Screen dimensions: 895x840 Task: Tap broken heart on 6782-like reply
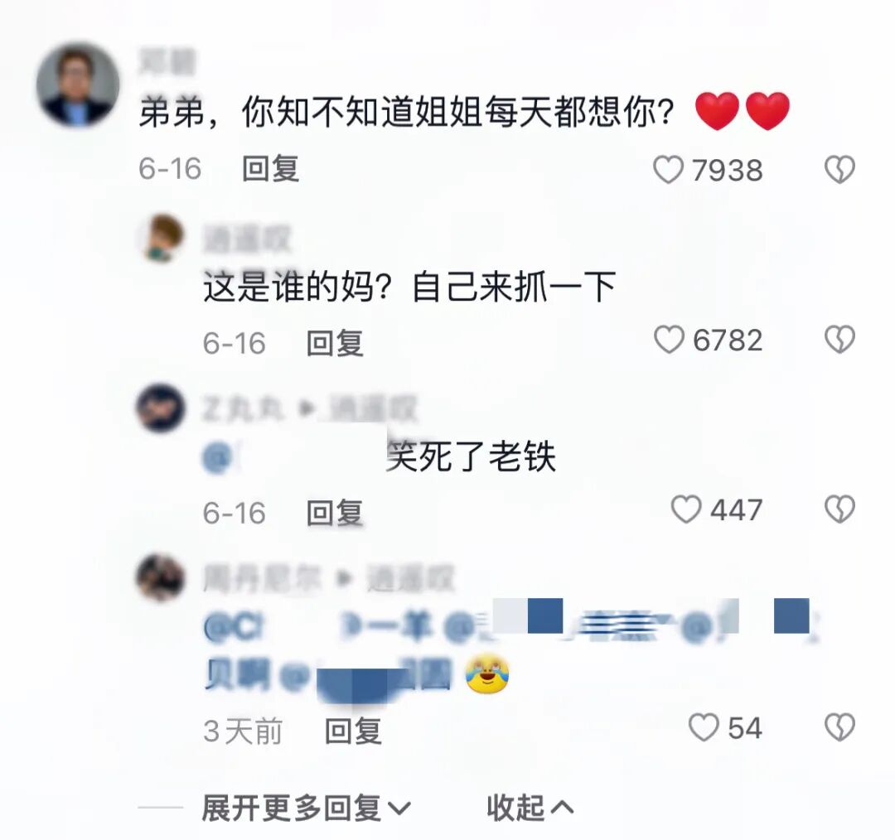pos(839,340)
